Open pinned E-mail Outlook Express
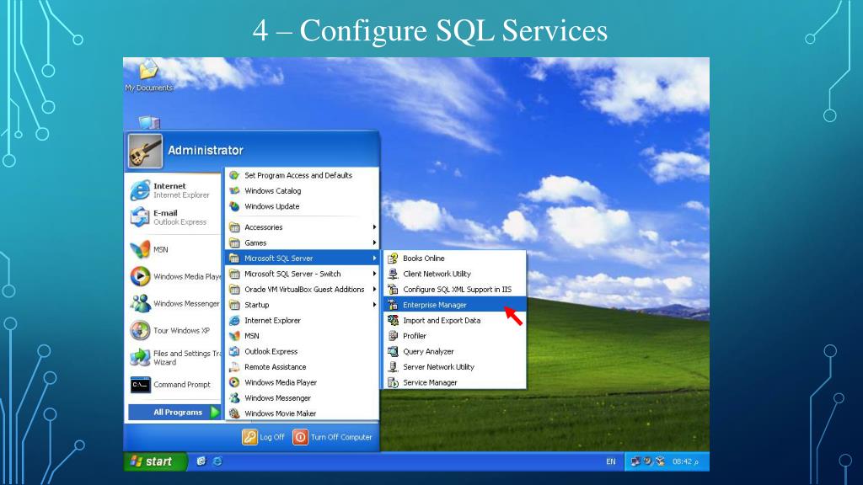The height and width of the screenshot is (485, 863). [174, 217]
